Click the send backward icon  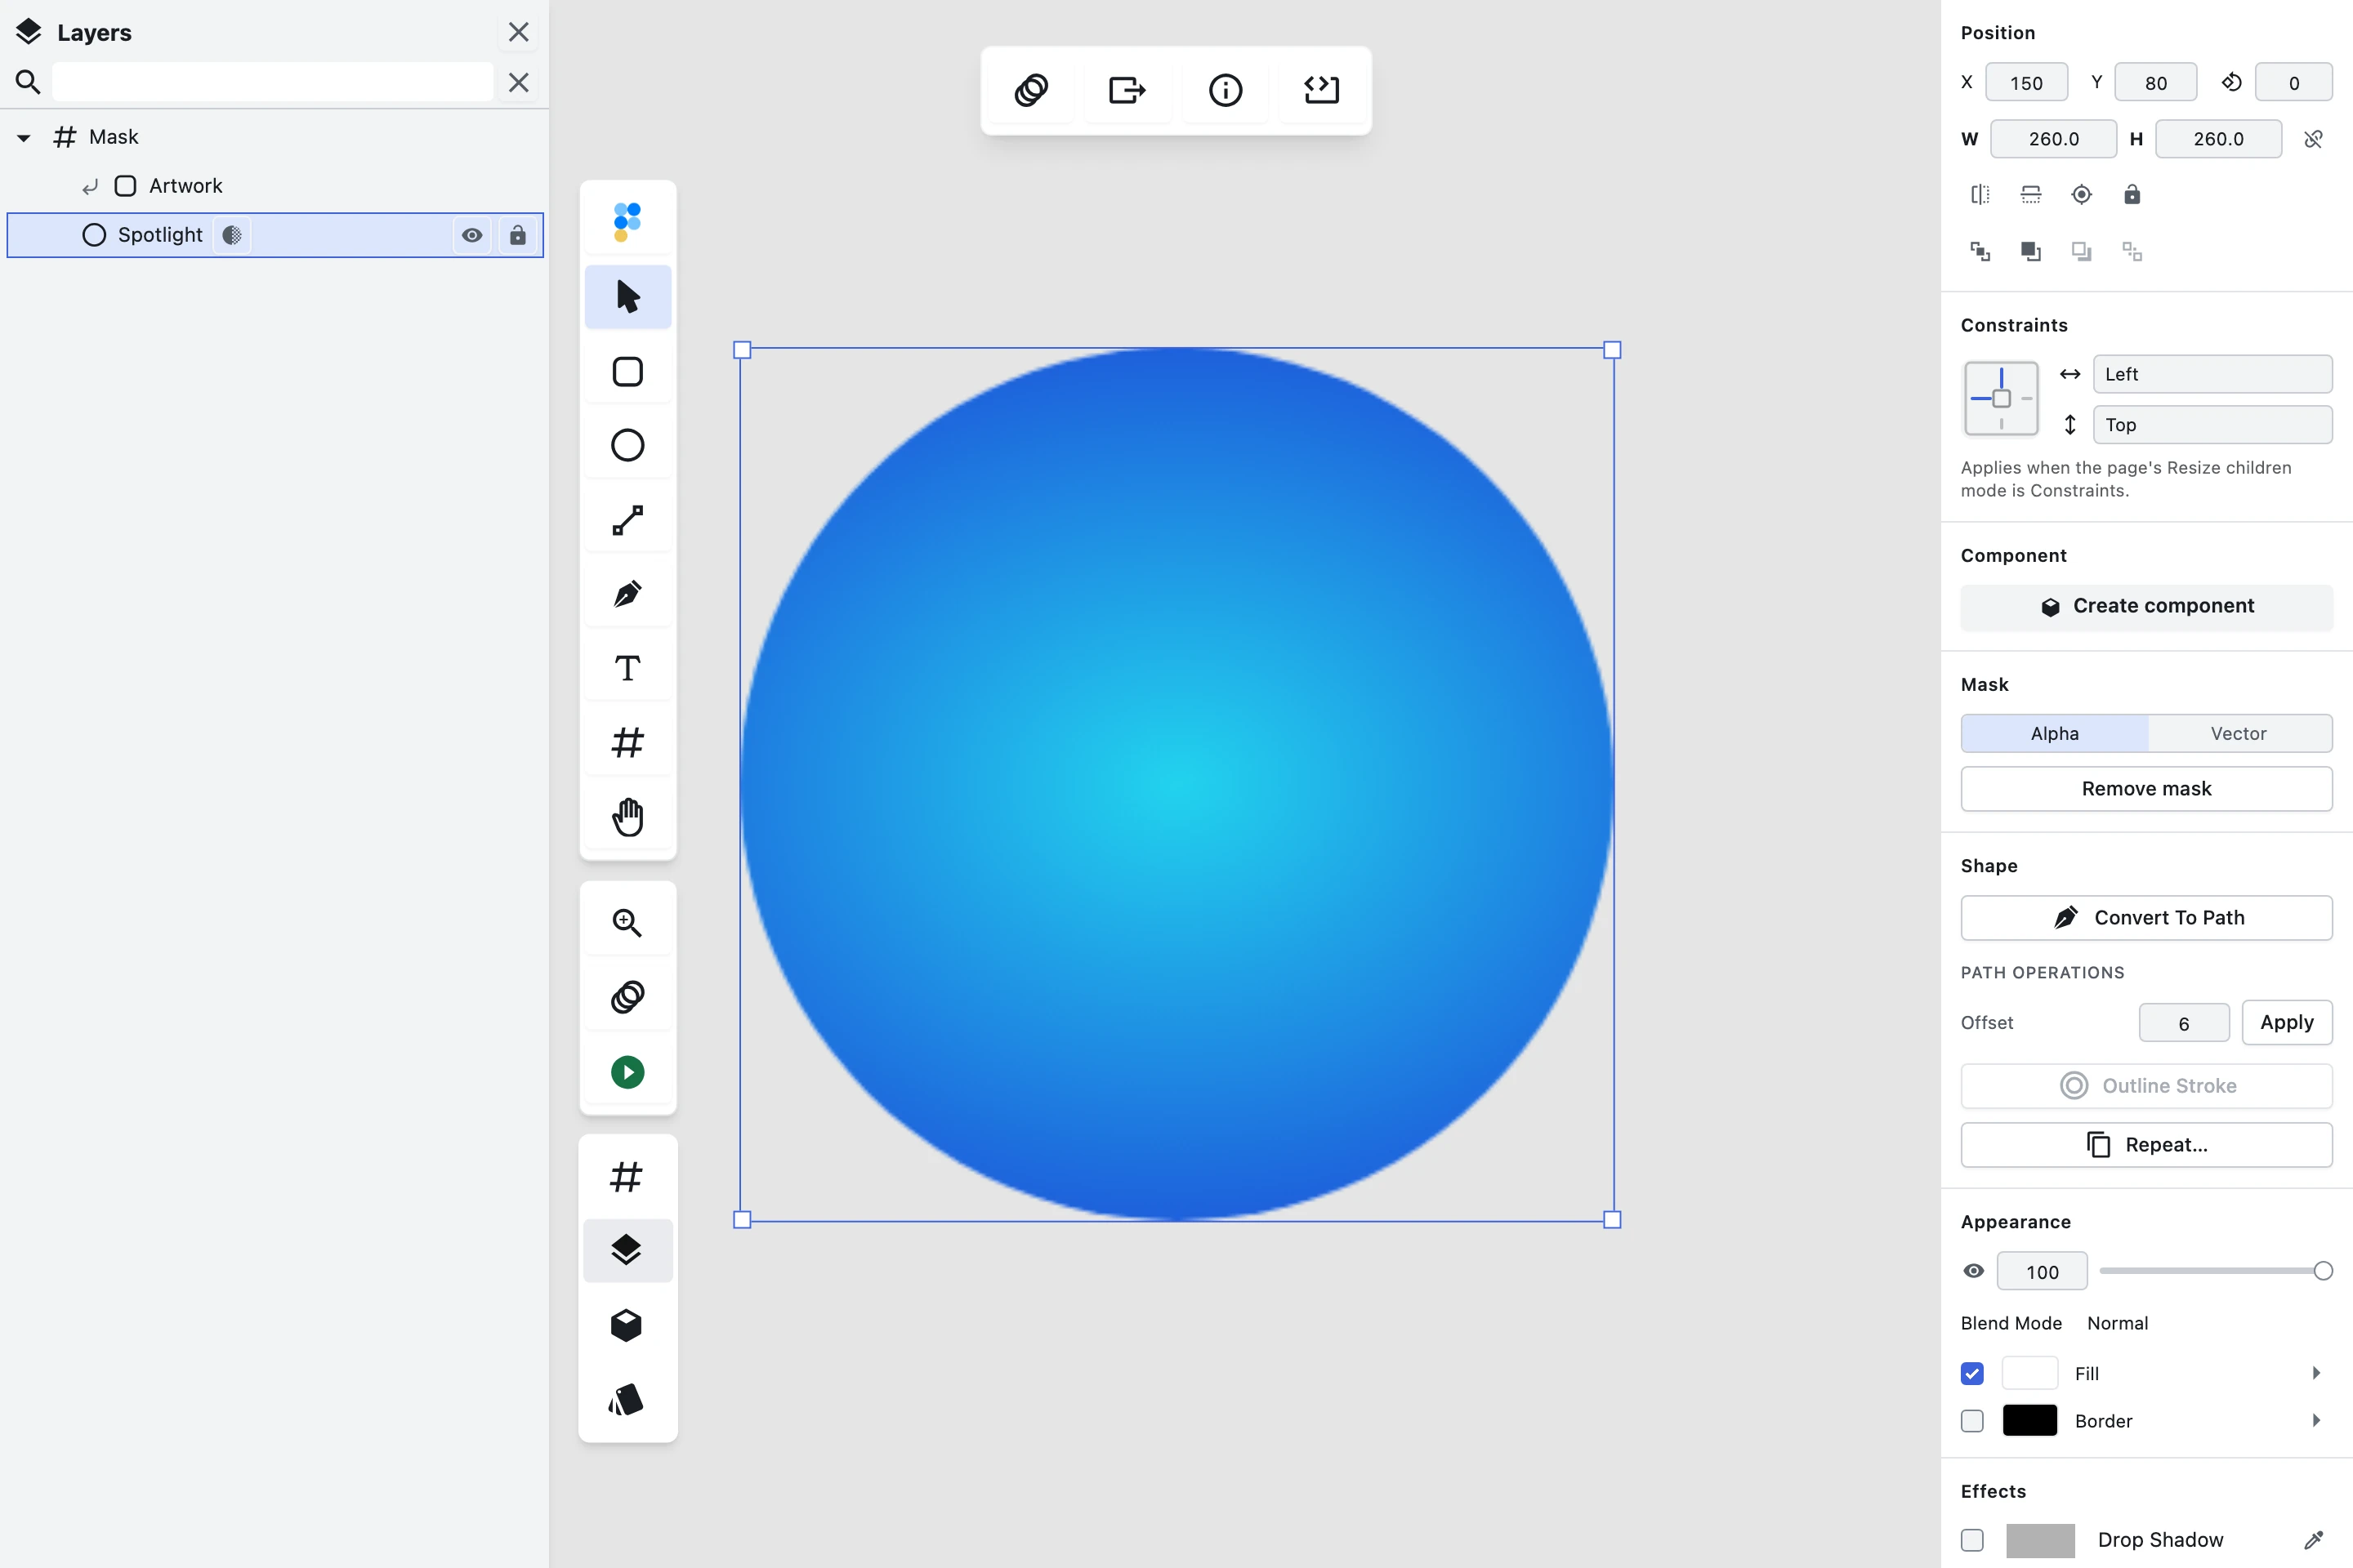tap(2082, 251)
